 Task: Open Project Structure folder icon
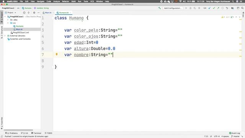232,8
